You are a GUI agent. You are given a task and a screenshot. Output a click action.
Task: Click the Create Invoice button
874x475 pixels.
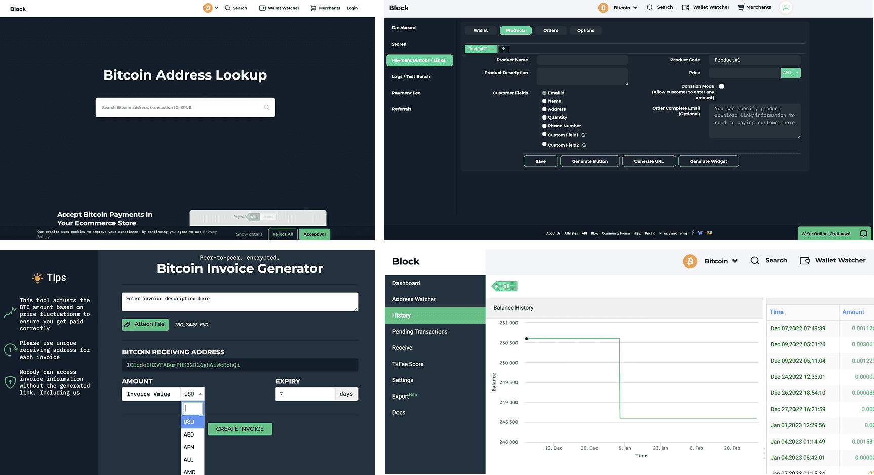click(x=240, y=429)
